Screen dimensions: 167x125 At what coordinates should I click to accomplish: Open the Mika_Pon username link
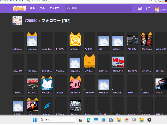[x=118, y=71]
